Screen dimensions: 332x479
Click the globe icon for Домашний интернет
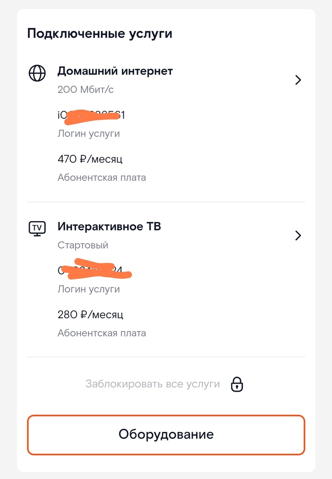click(37, 73)
